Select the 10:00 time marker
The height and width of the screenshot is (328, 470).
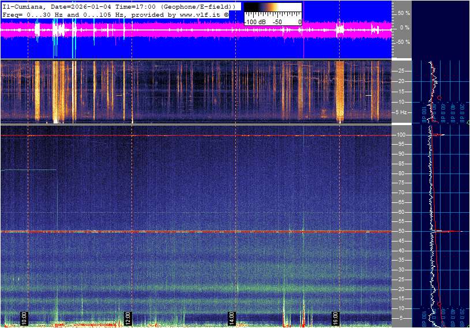click(24, 318)
